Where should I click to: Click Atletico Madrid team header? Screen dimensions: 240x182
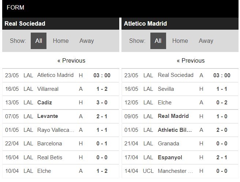point(145,23)
